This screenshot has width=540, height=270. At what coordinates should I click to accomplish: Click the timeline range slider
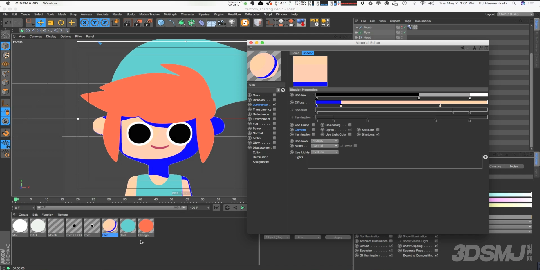[x=112, y=208]
